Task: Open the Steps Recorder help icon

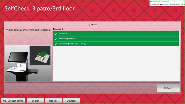Action: 182,5
